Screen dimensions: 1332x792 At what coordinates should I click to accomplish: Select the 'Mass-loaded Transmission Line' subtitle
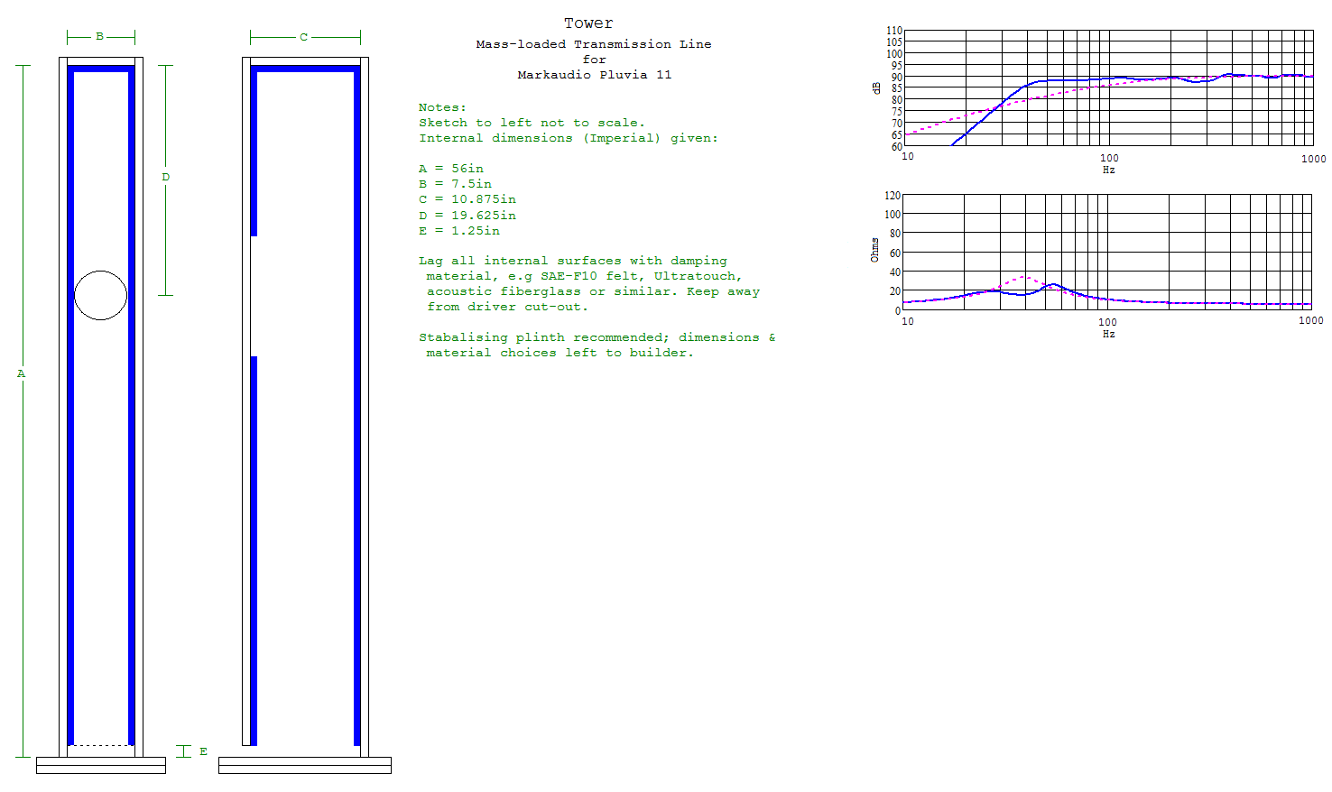click(594, 44)
